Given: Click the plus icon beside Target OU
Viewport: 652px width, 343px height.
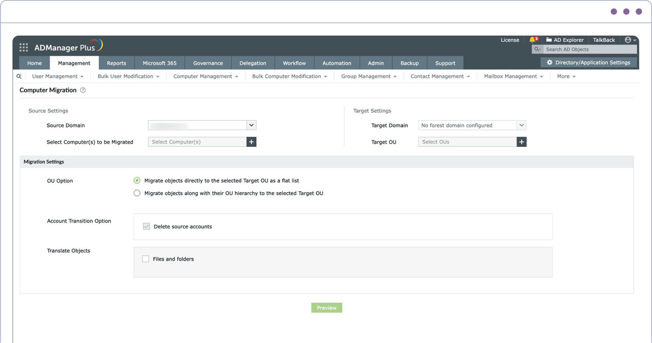Looking at the screenshot, I should tap(521, 142).
